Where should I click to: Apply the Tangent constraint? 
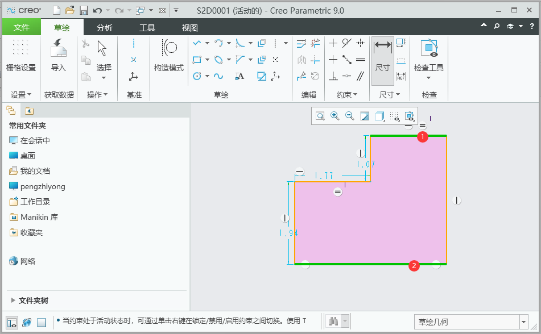tap(347, 43)
